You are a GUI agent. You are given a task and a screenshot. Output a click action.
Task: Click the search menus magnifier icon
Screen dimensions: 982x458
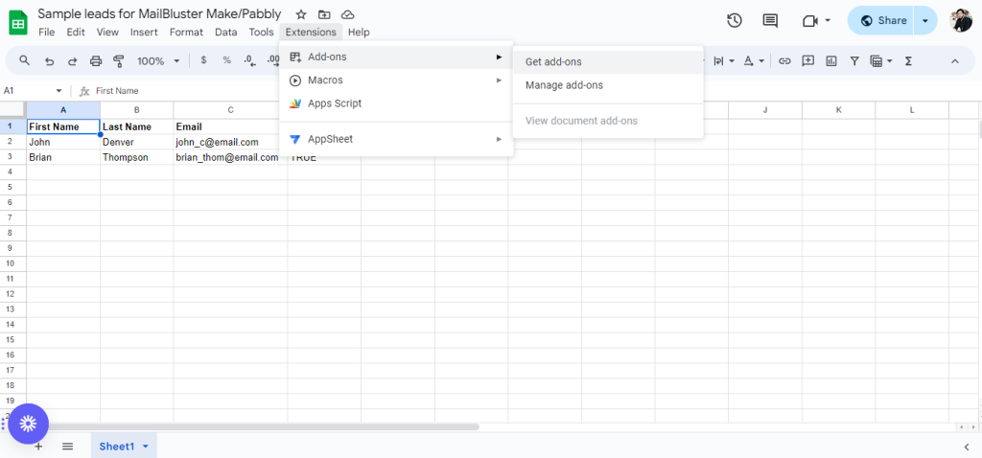pos(24,60)
